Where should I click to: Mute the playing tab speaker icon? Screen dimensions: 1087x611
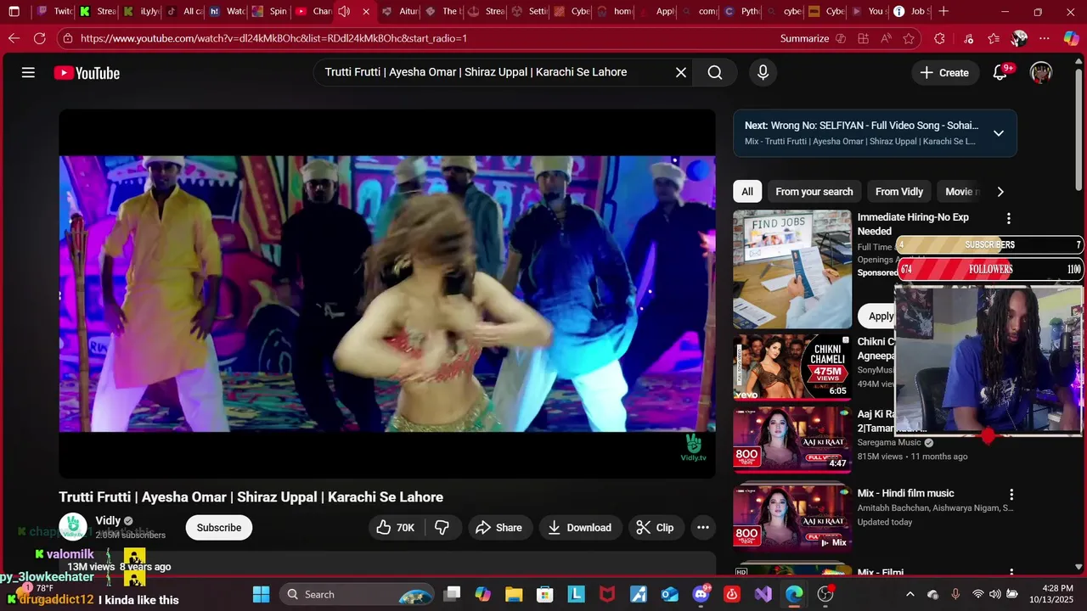click(344, 12)
